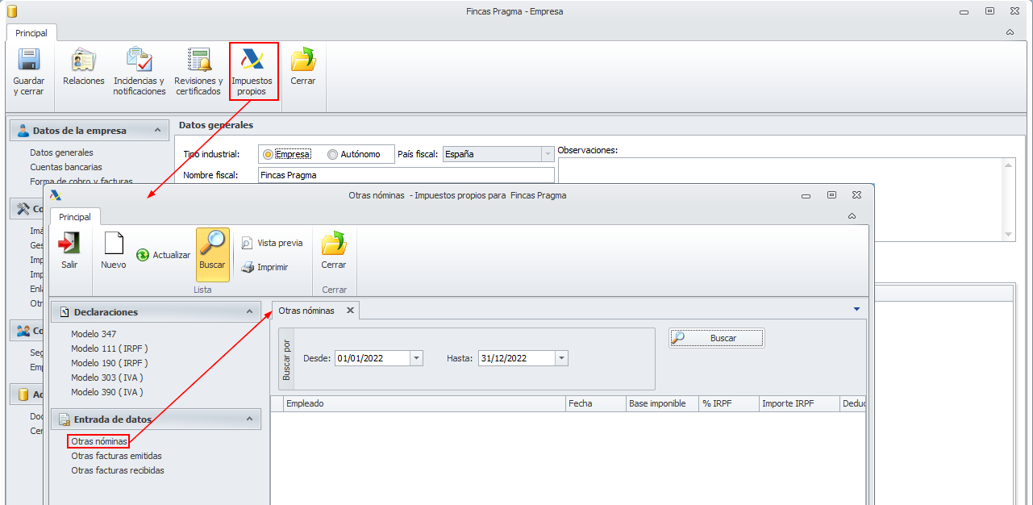Screen dimensions: 1033x505
Task: Click Cerrar folder icon in Empresa ribbon
Action: click(x=303, y=59)
